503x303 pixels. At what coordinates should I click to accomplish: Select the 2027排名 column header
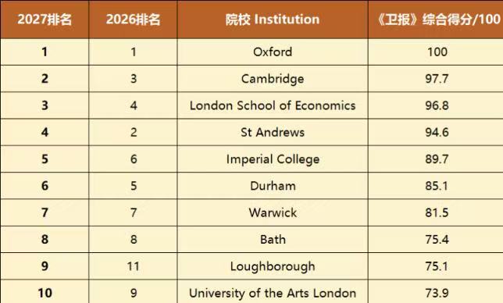pos(45,20)
